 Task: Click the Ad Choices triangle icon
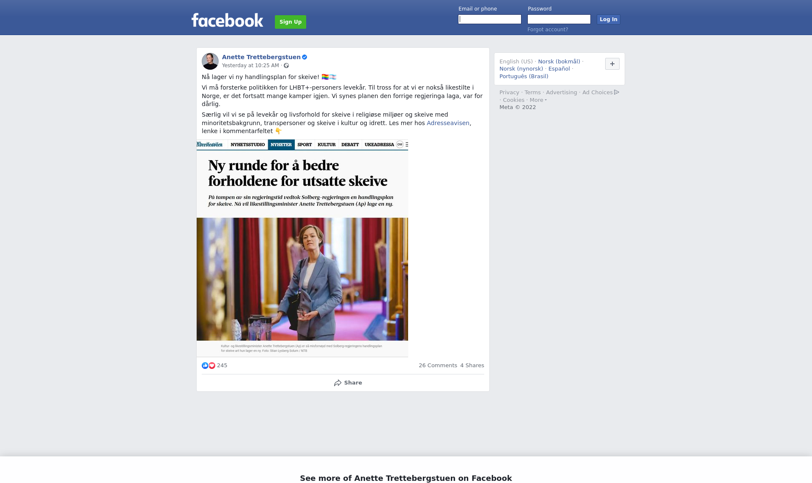pyautogui.click(x=617, y=92)
